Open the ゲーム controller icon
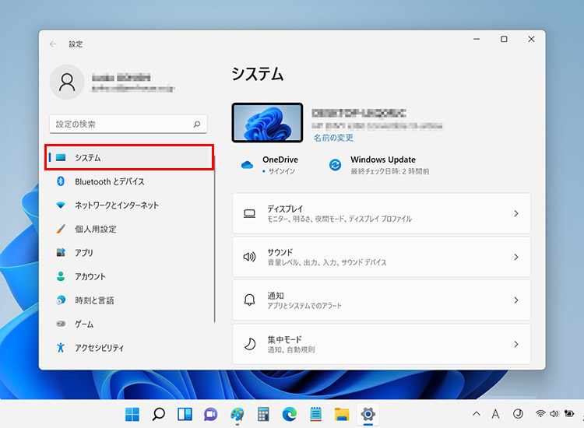This screenshot has height=428, width=584. 61,324
